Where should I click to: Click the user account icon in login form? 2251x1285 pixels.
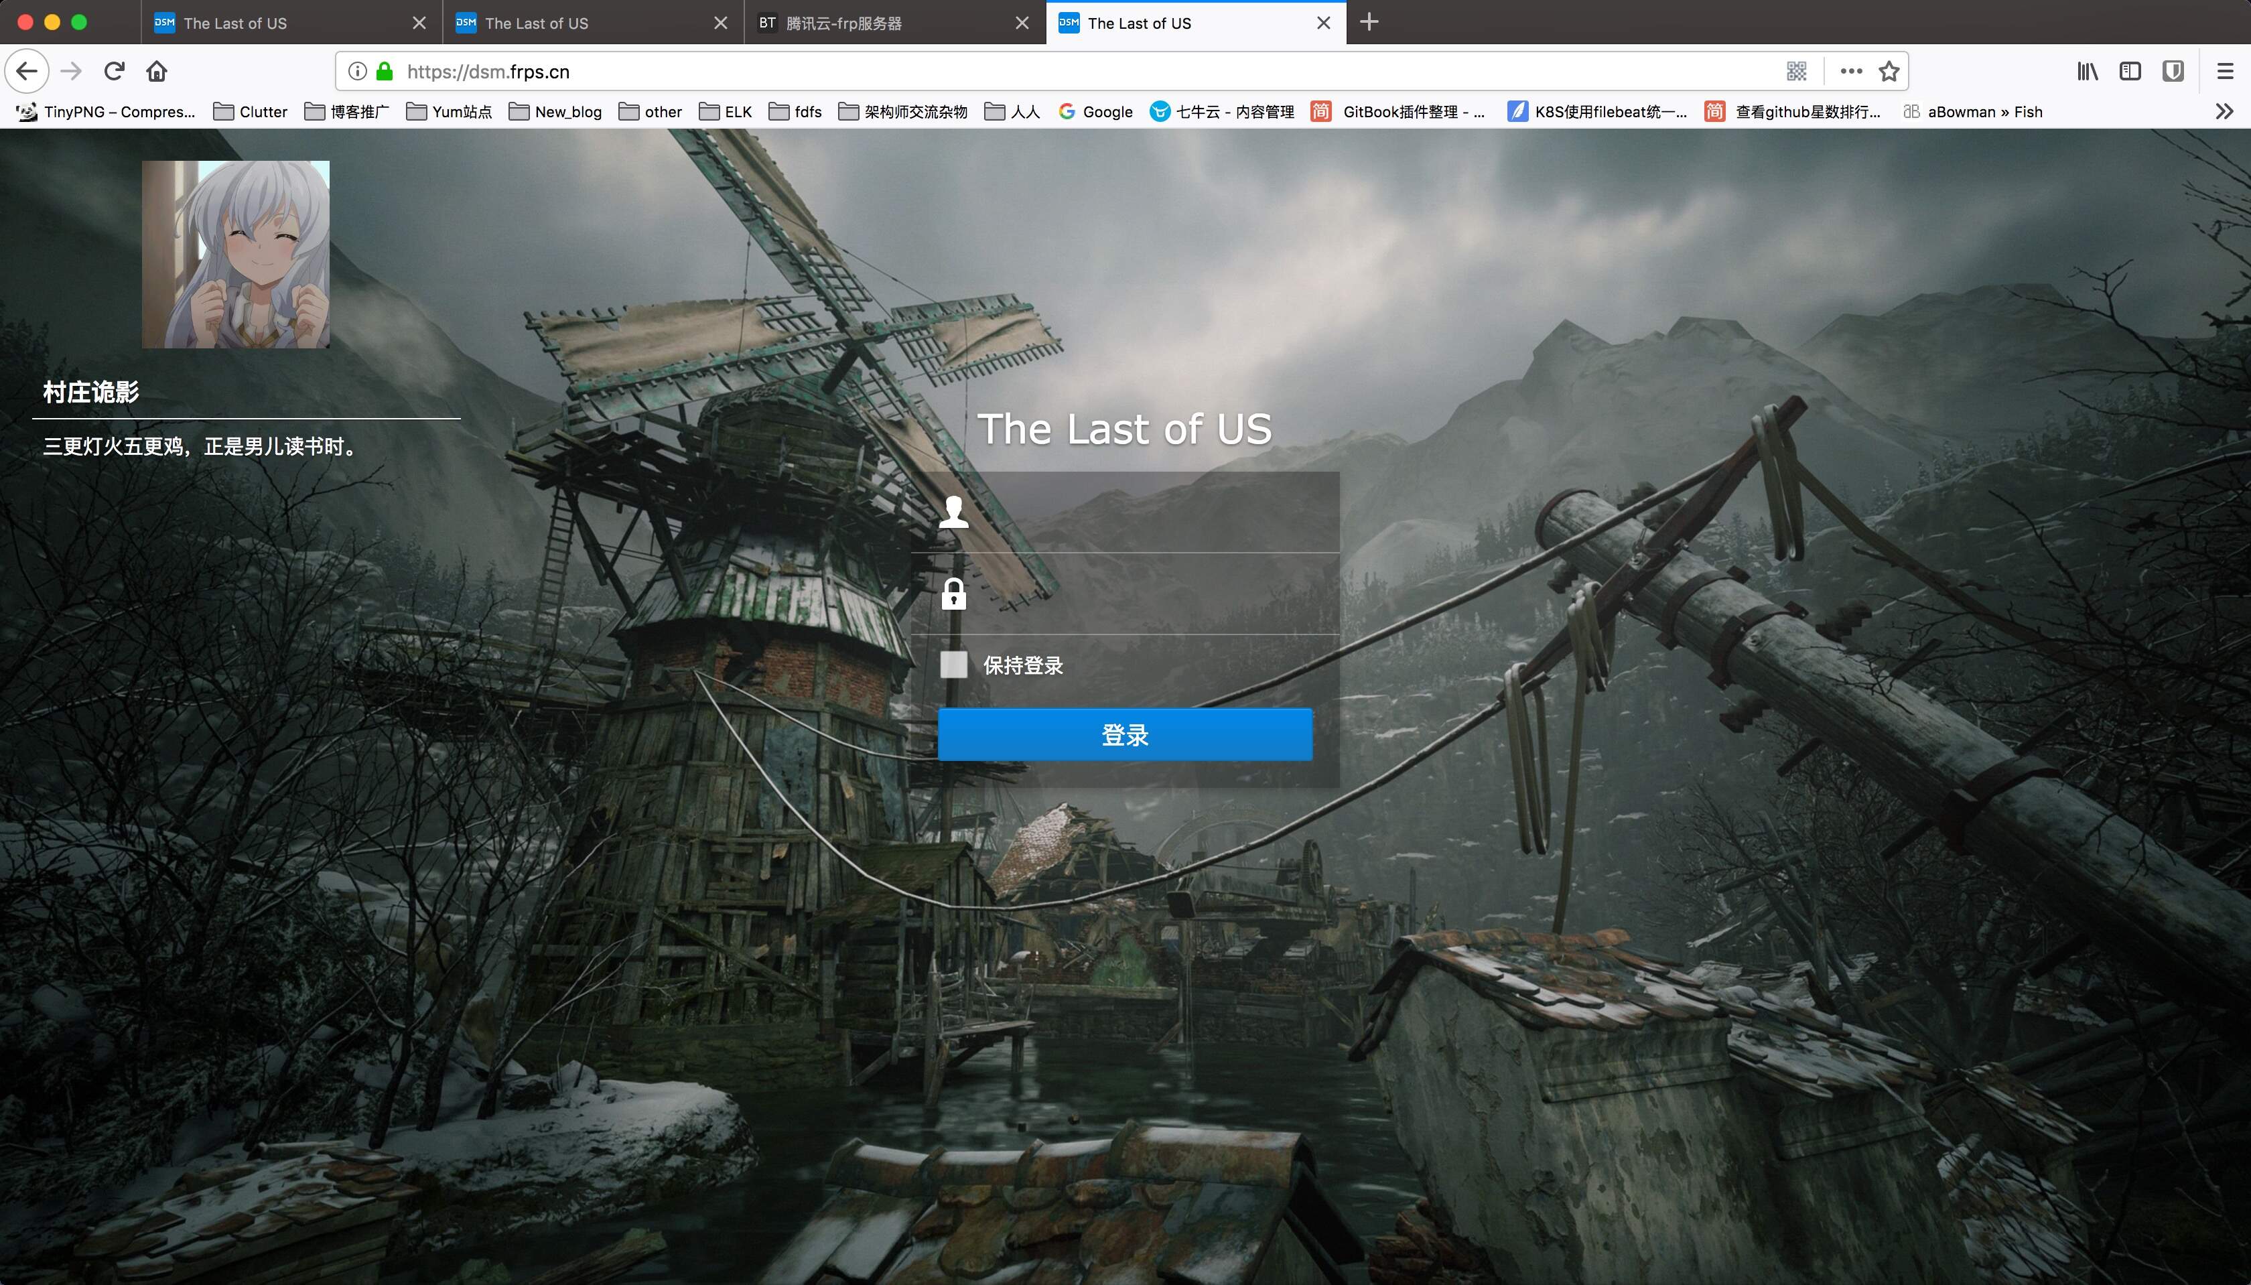(x=954, y=513)
